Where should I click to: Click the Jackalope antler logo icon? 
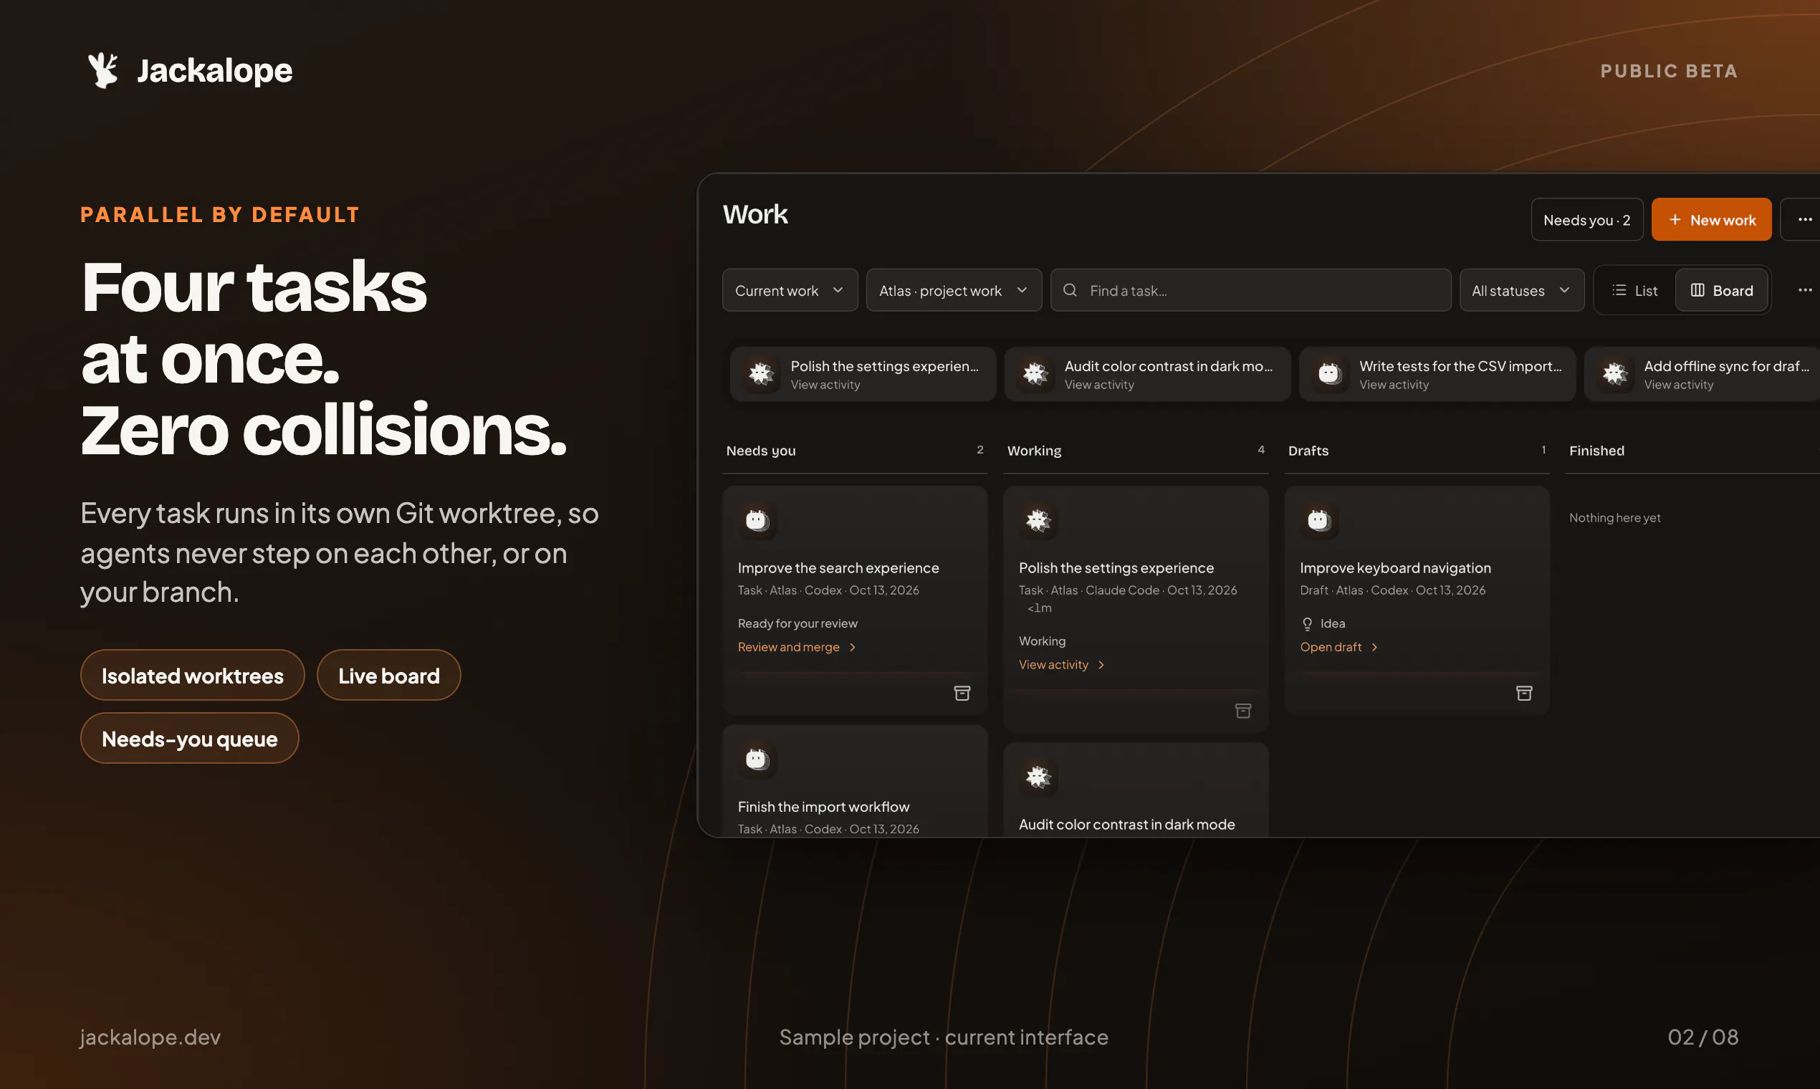tap(102, 70)
